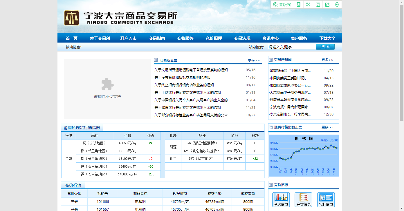Open notice 关于交易所开通增值税电子普通发票系统的通知

[191, 70]
